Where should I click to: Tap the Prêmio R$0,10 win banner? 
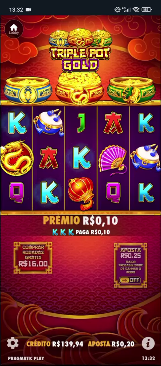80,221
